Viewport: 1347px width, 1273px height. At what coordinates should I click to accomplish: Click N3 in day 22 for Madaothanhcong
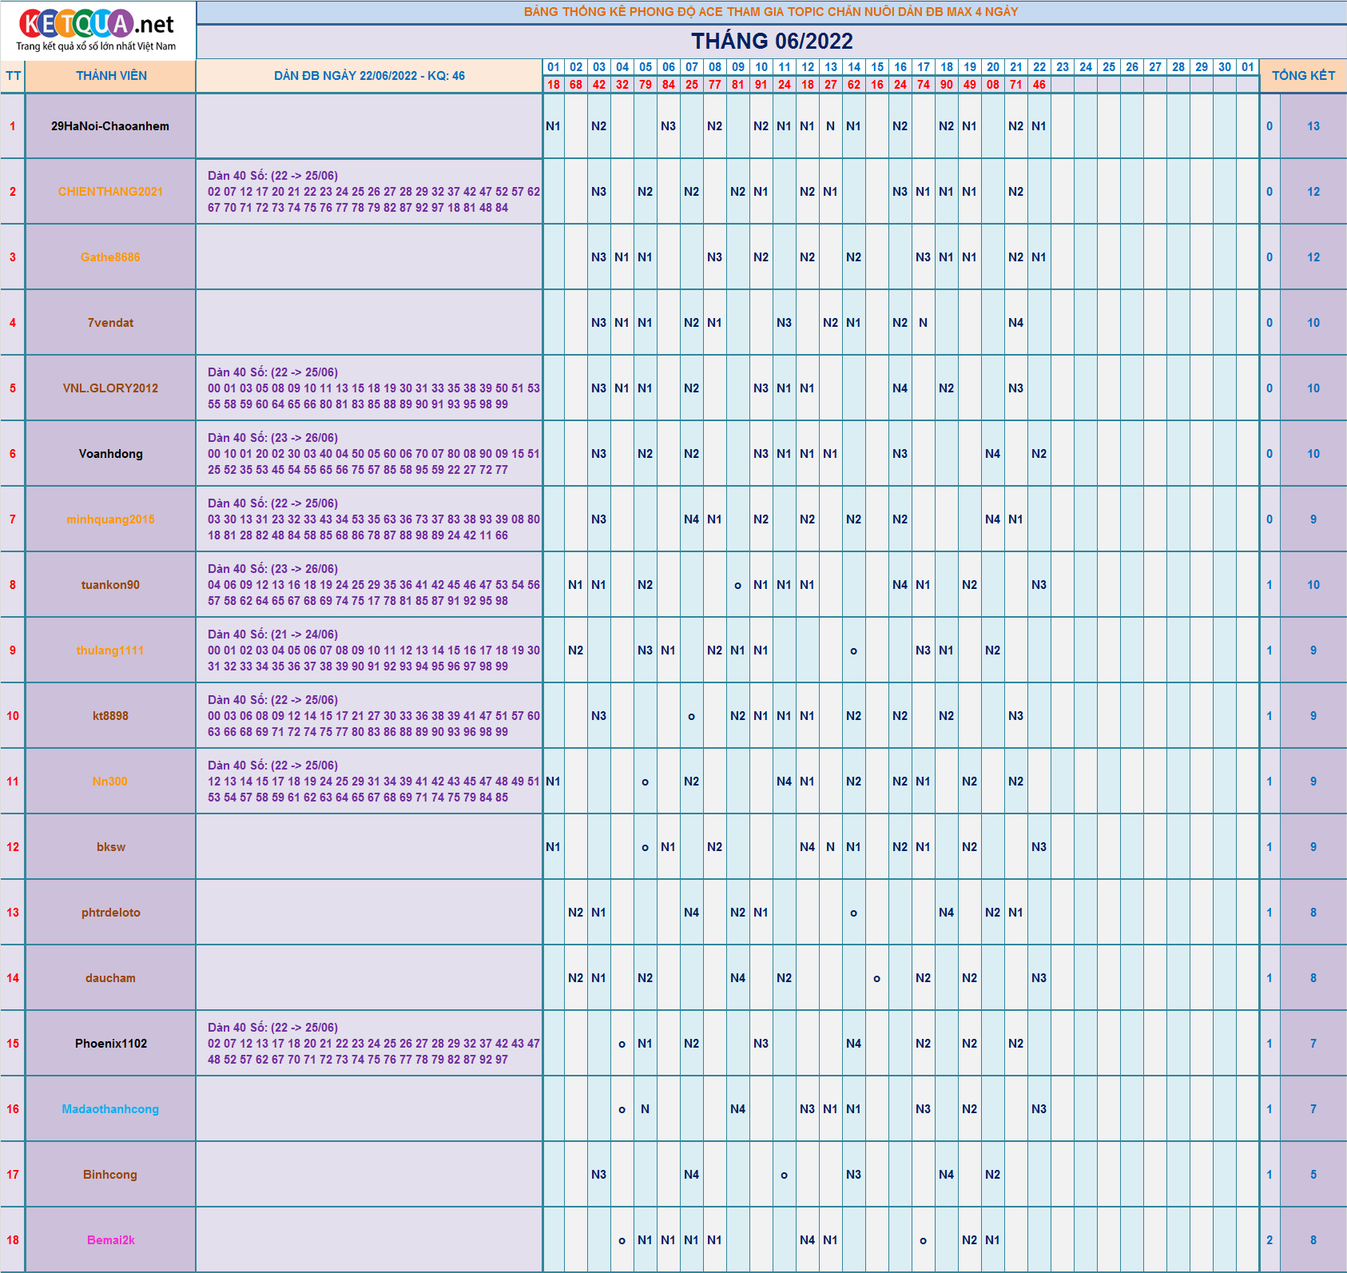click(x=1039, y=1109)
